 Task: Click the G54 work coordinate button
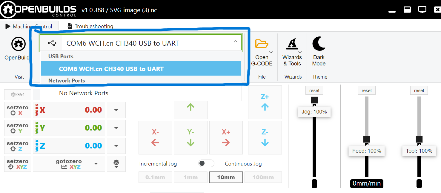[x=17, y=95]
